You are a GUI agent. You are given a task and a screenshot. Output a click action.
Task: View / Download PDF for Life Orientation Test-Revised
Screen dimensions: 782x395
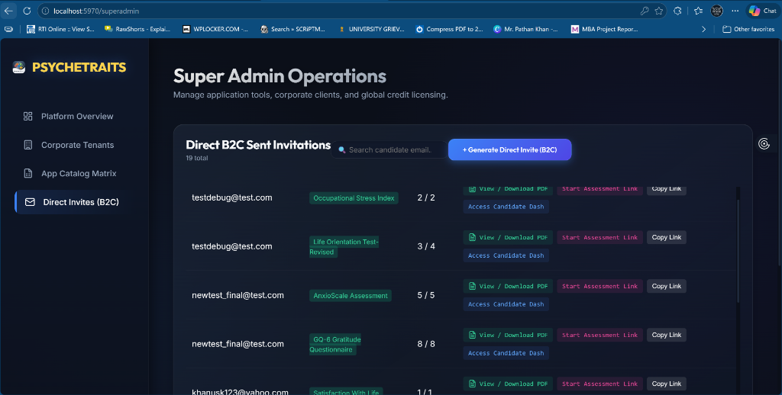[x=508, y=238]
